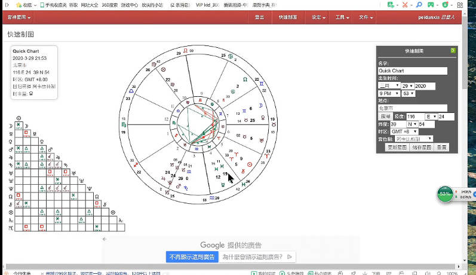Click the 不再顯示這則廣告 button

(x=192, y=257)
